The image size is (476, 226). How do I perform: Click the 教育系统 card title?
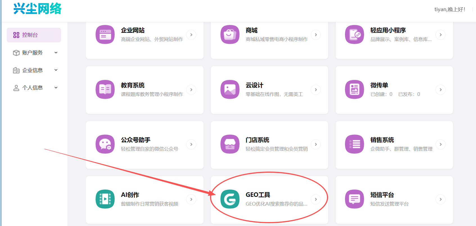(x=133, y=85)
